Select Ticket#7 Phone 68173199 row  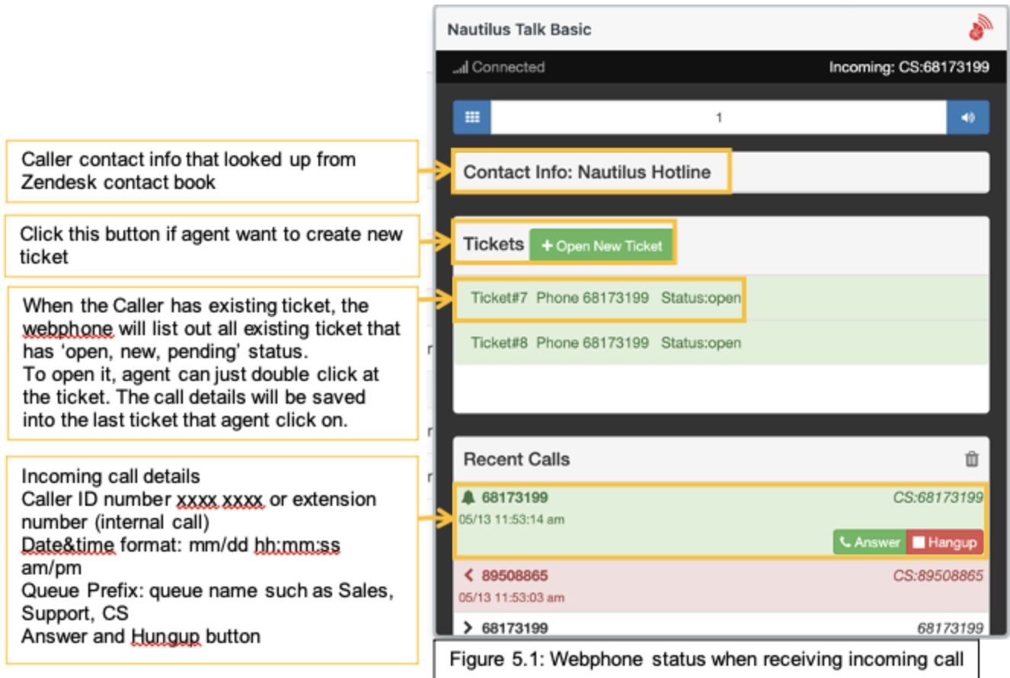pyautogui.click(x=721, y=298)
